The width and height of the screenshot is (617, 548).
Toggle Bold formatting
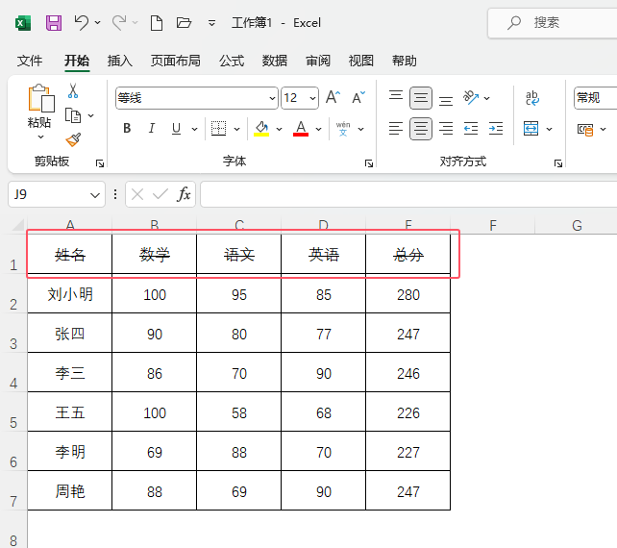pos(127,128)
